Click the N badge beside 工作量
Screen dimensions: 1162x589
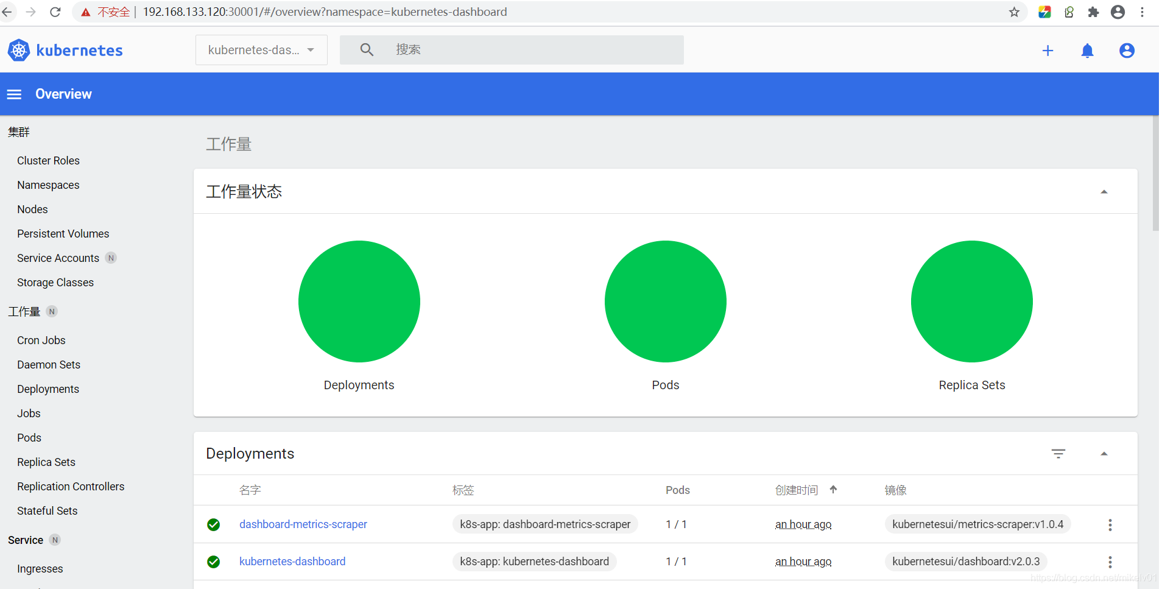click(52, 312)
